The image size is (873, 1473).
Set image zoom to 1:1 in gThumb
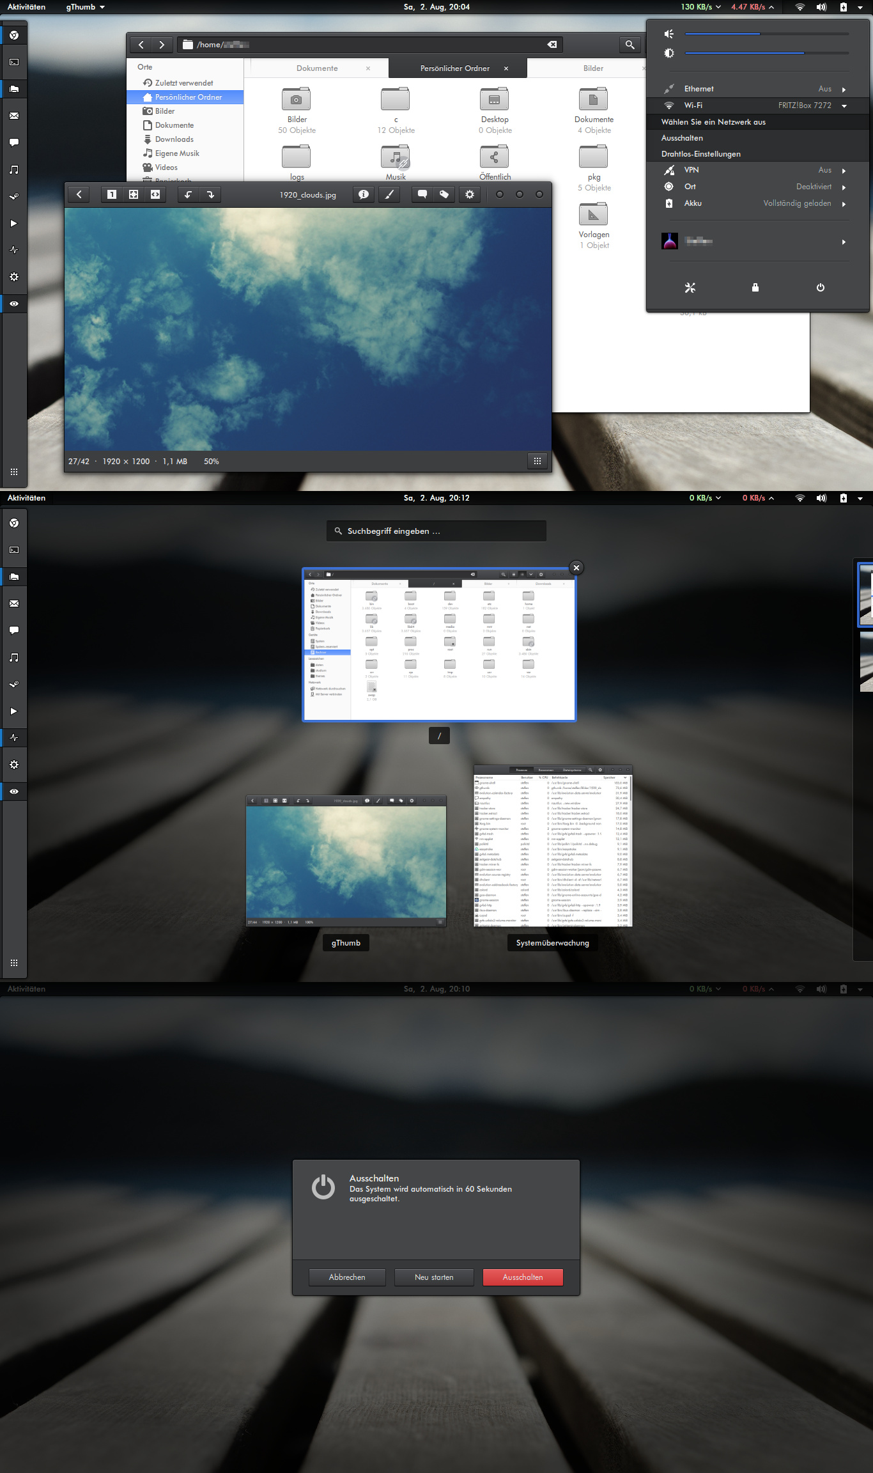pyautogui.click(x=112, y=194)
